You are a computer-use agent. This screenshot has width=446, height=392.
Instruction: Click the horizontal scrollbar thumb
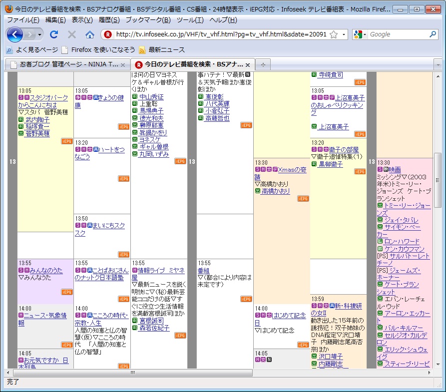(133, 373)
